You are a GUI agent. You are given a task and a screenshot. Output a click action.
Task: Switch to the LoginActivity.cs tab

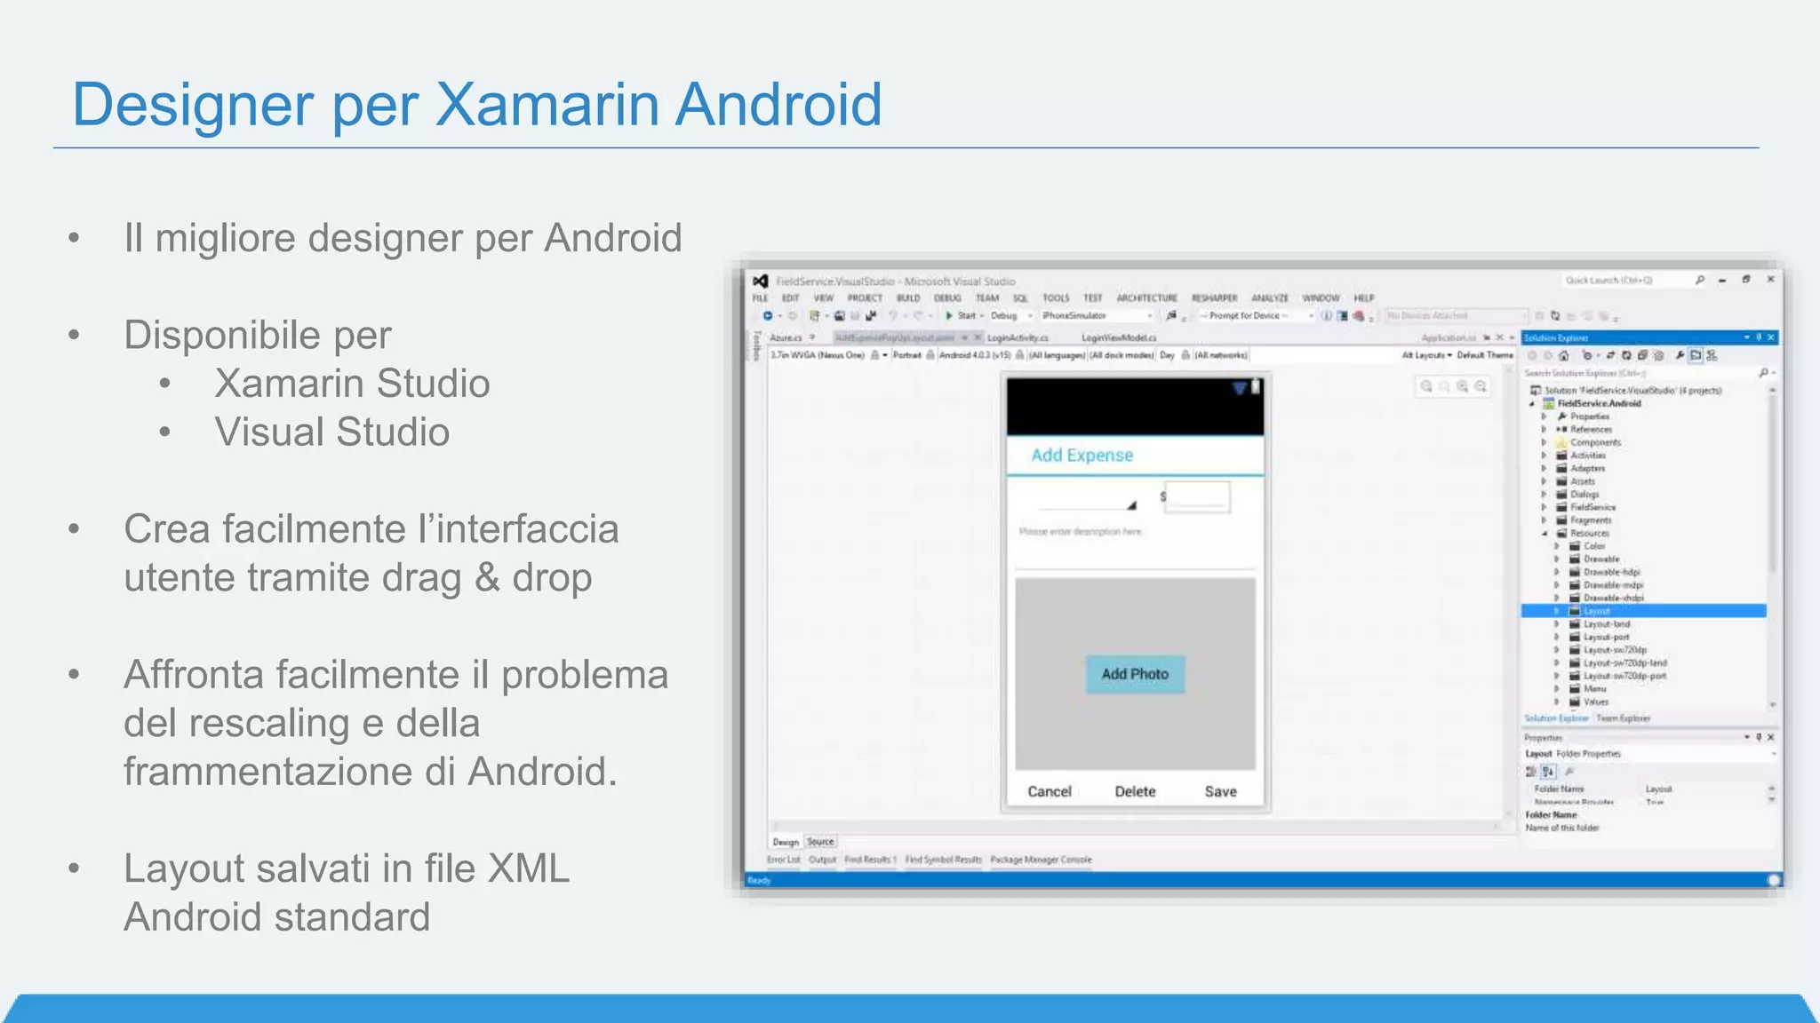pyautogui.click(x=1018, y=337)
